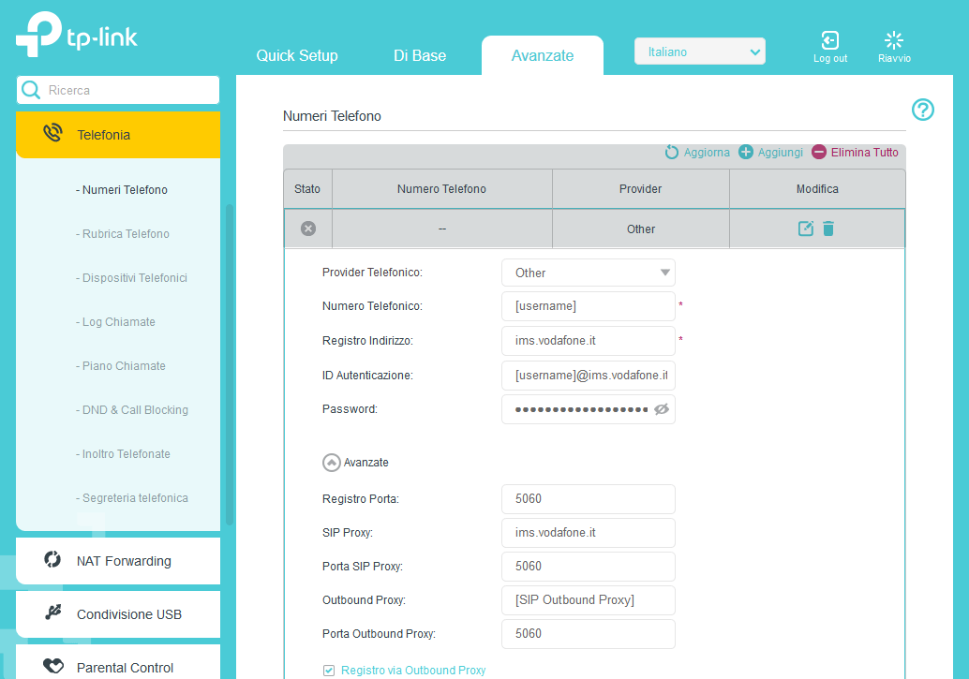This screenshot has width=969, height=679.
Task: Click the Log out icon
Action: pyautogui.click(x=830, y=40)
